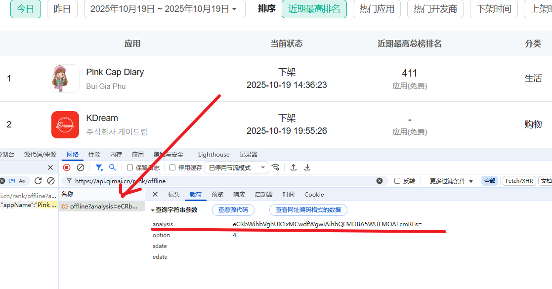Switch to the Lighthouse tab
Screen dimensions: 552x289
pos(213,155)
